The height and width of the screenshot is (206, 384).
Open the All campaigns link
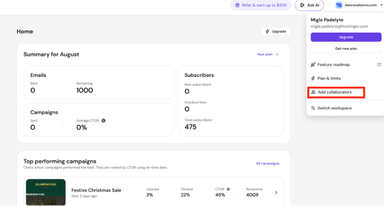pos(268,163)
